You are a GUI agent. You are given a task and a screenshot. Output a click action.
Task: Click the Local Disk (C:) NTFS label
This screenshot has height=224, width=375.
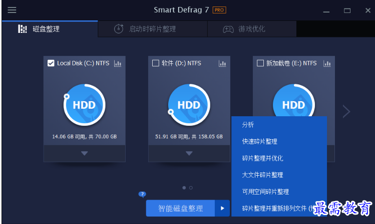[x=83, y=63]
